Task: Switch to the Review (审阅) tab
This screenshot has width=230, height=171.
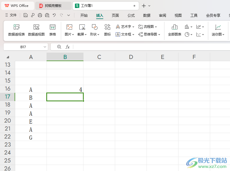Action: 163,15
